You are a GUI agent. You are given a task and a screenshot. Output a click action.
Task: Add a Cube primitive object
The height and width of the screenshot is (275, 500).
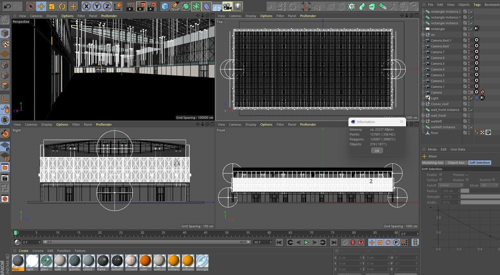point(165,6)
